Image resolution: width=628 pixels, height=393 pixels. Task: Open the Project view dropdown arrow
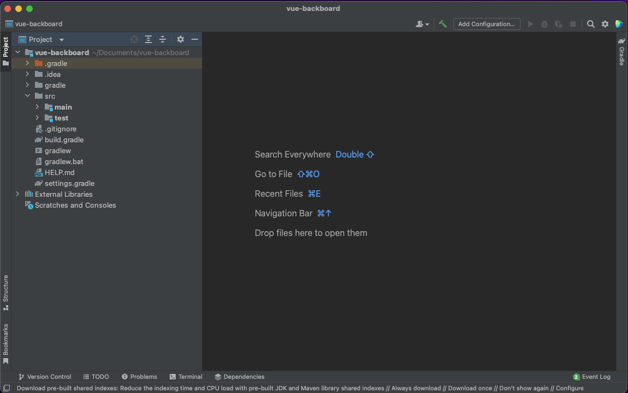(x=61, y=40)
